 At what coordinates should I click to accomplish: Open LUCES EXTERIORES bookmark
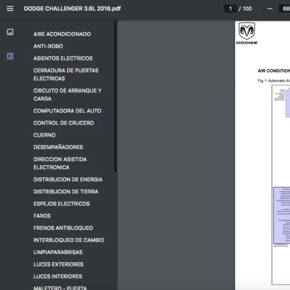pyautogui.click(x=58, y=264)
